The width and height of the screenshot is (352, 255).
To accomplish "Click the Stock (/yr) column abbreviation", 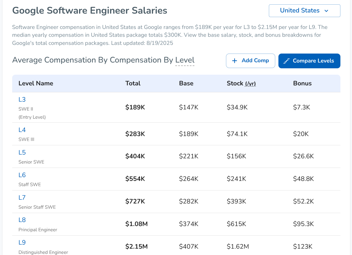I will click(x=250, y=84).
